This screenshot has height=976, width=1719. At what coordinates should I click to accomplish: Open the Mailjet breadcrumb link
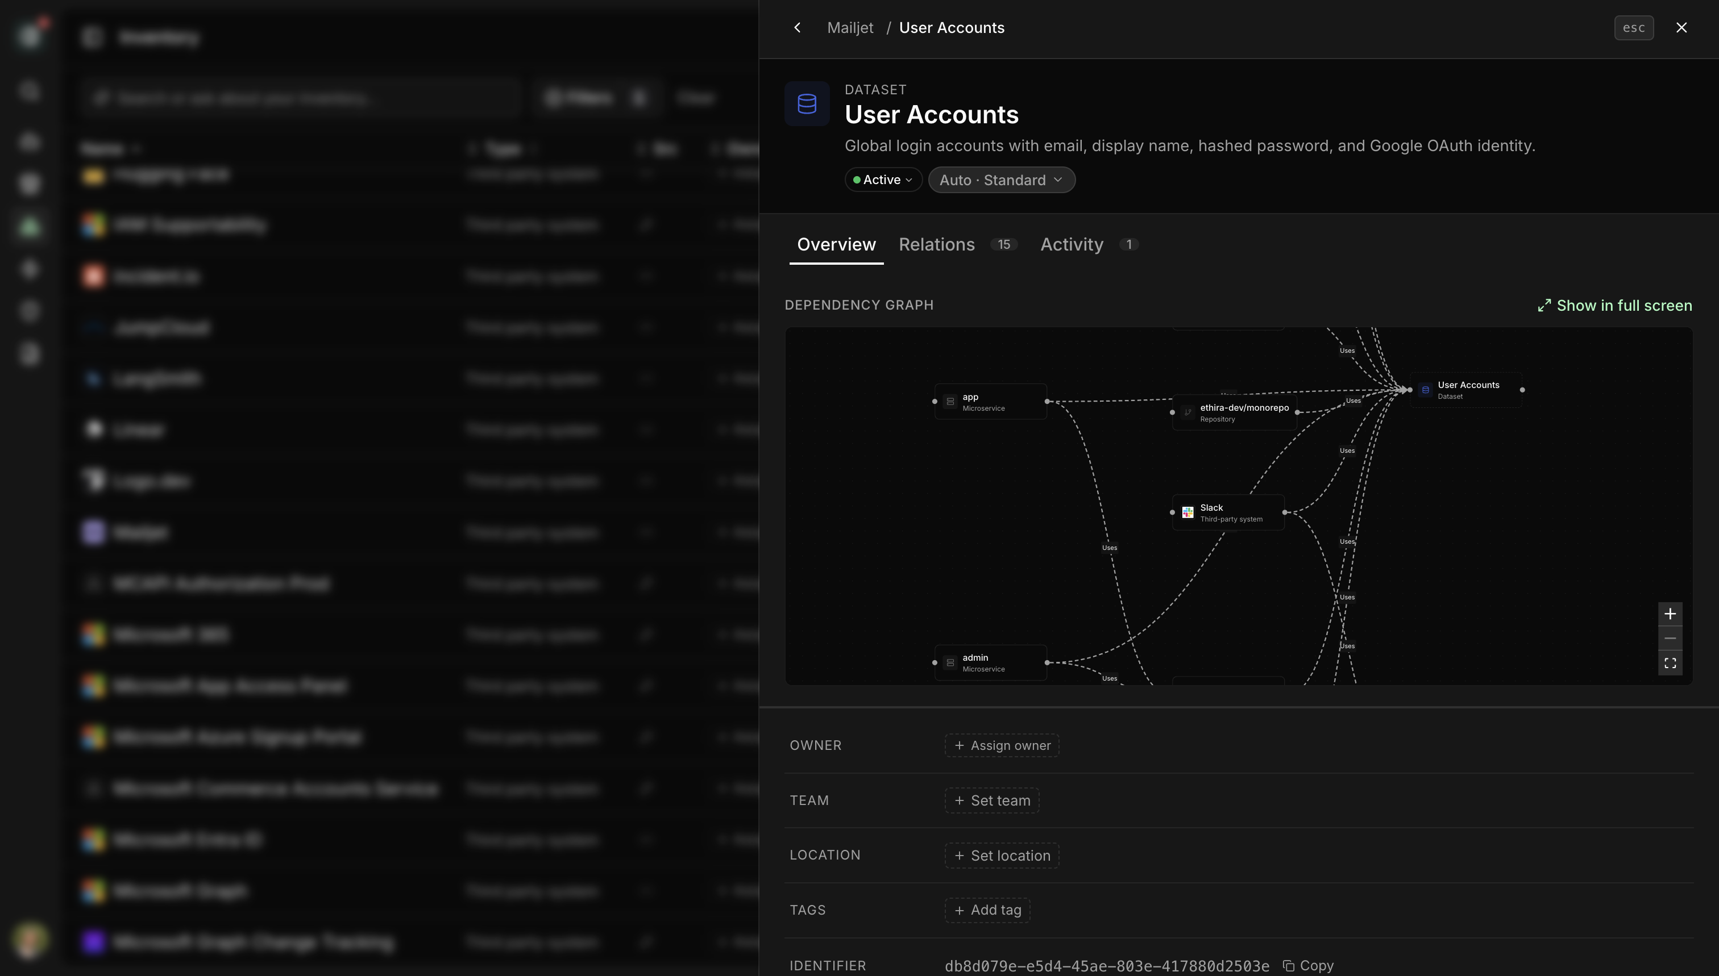pyautogui.click(x=850, y=27)
